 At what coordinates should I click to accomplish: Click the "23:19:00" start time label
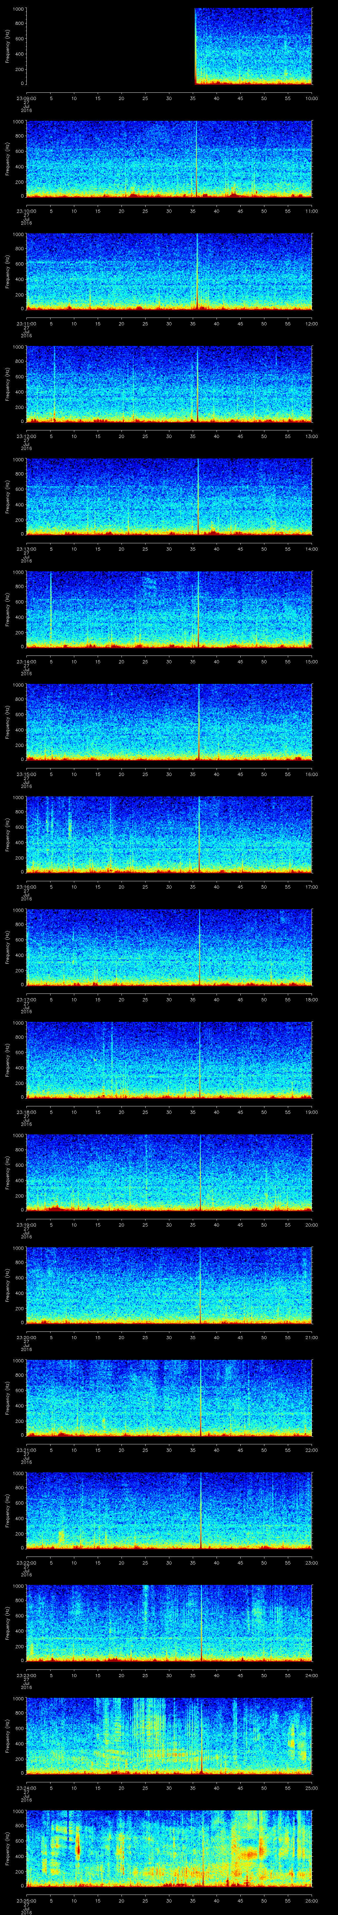pos(26,1225)
